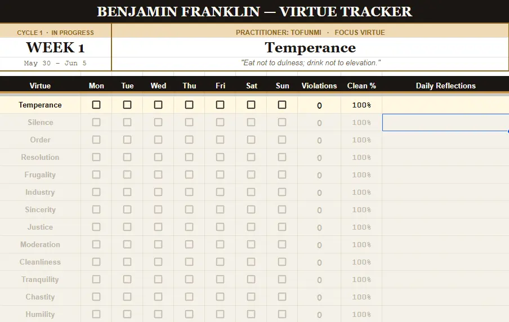
Task: Click the CYCLE 1 · IN PROGRESS label
Action: [56, 33]
